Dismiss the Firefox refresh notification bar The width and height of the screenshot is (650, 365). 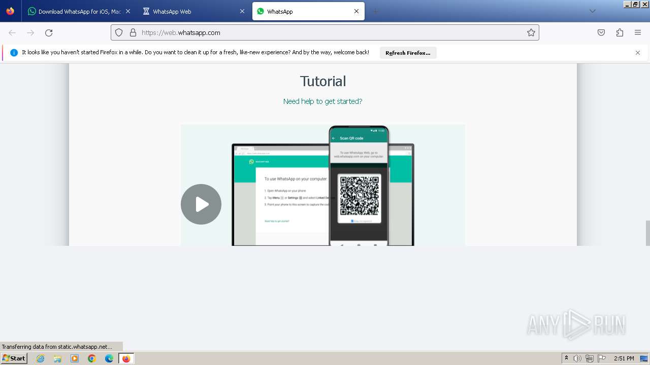[x=638, y=53]
